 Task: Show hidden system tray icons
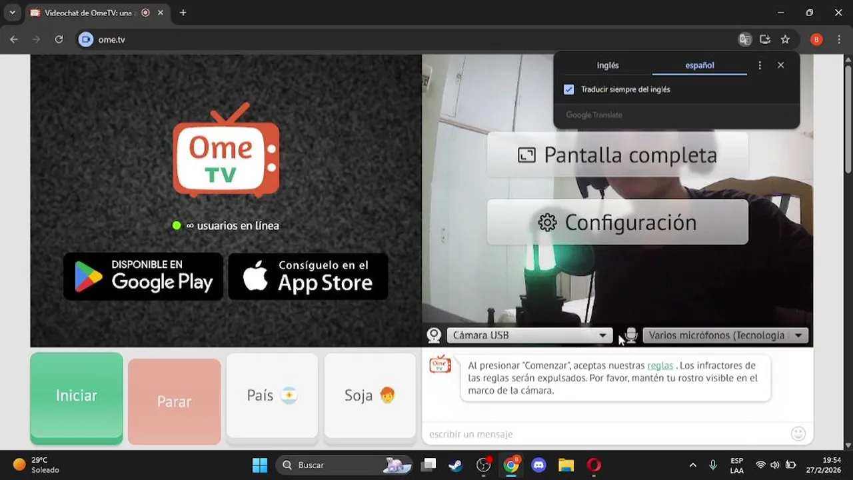point(692,465)
